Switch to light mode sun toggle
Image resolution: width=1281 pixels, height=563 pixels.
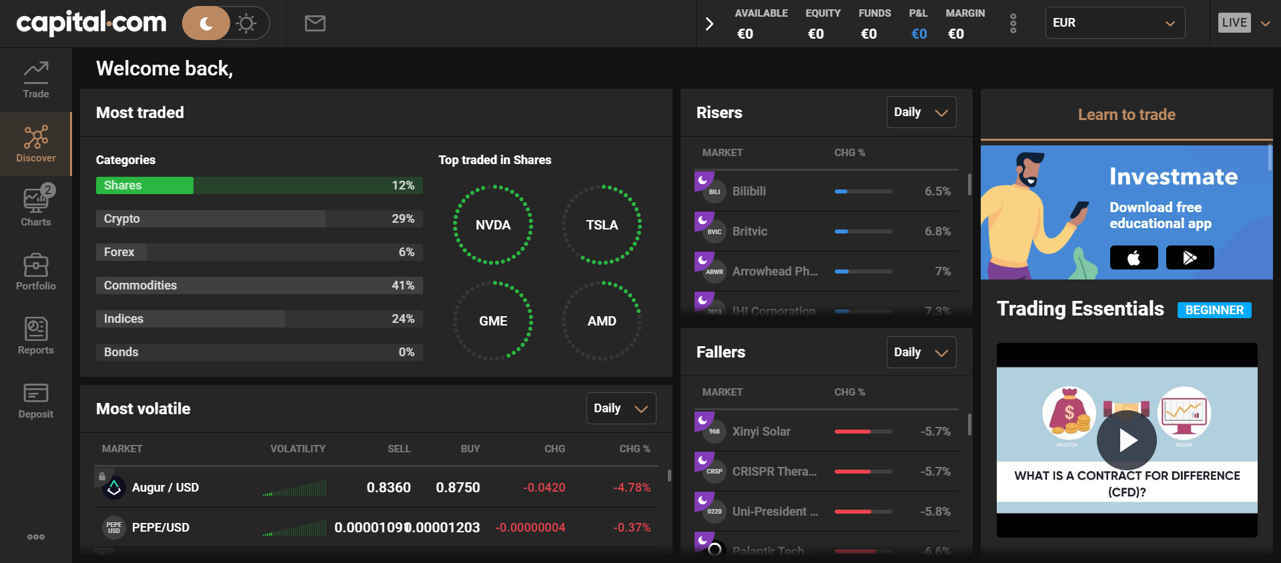point(247,23)
